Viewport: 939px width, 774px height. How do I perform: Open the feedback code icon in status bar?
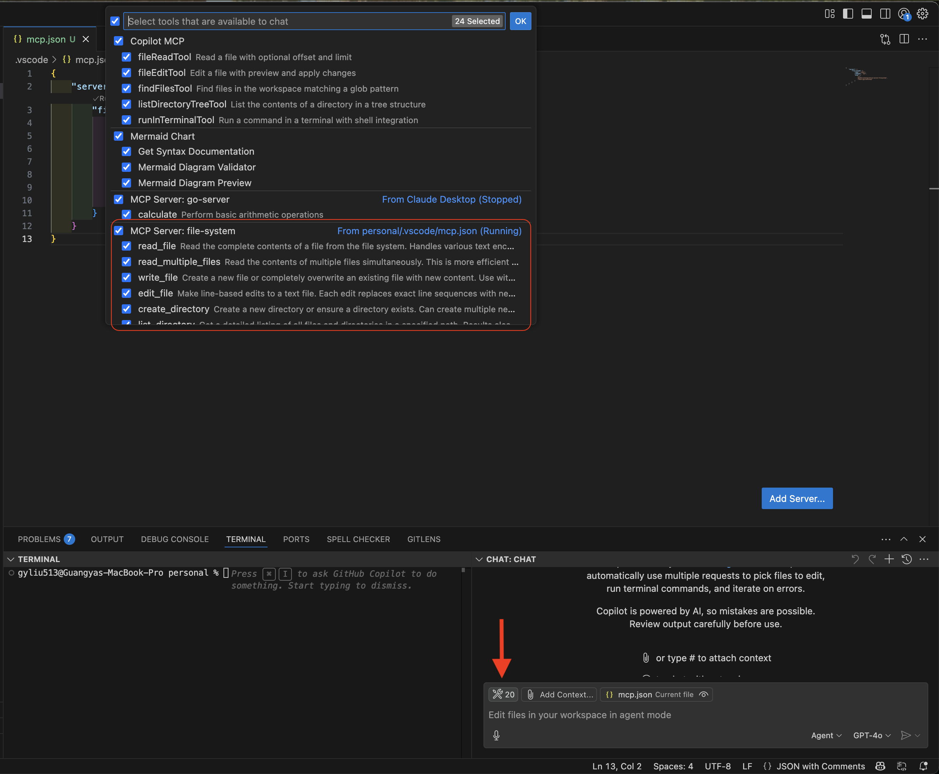[x=901, y=766]
